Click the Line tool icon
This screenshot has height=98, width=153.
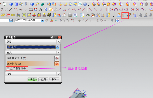tap(10, 10)
